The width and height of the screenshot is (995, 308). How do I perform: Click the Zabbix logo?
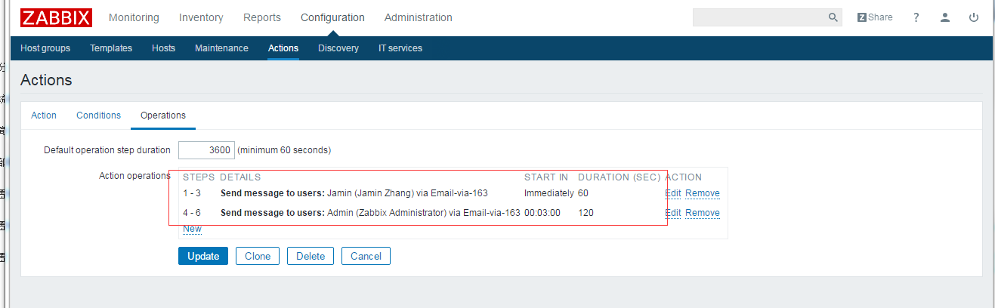[x=57, y=17]
